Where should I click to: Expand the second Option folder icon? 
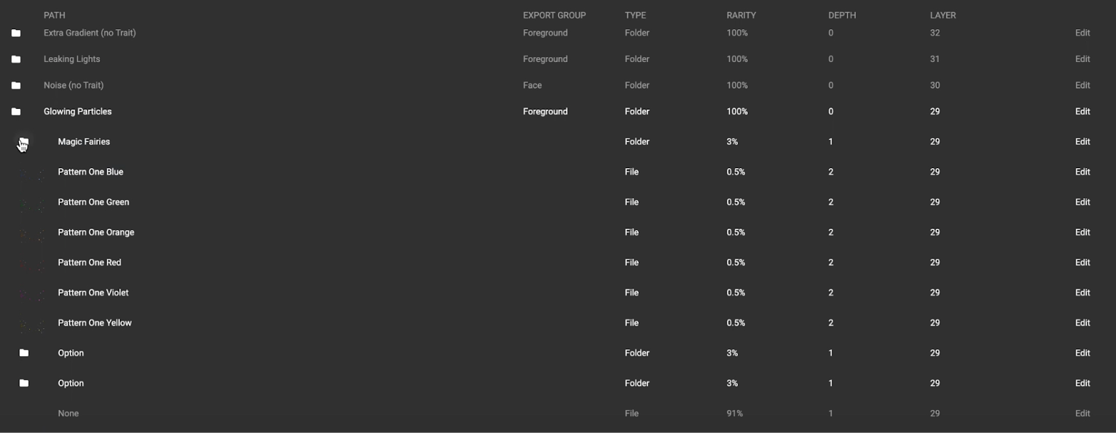tap(24, 383)
